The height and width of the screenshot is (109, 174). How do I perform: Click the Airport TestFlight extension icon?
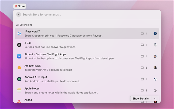point(19,56)
